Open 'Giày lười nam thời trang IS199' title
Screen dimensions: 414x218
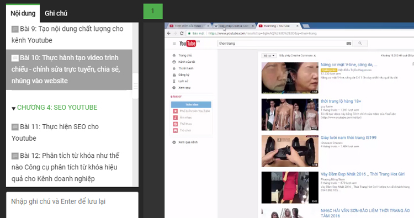(348, 137)
